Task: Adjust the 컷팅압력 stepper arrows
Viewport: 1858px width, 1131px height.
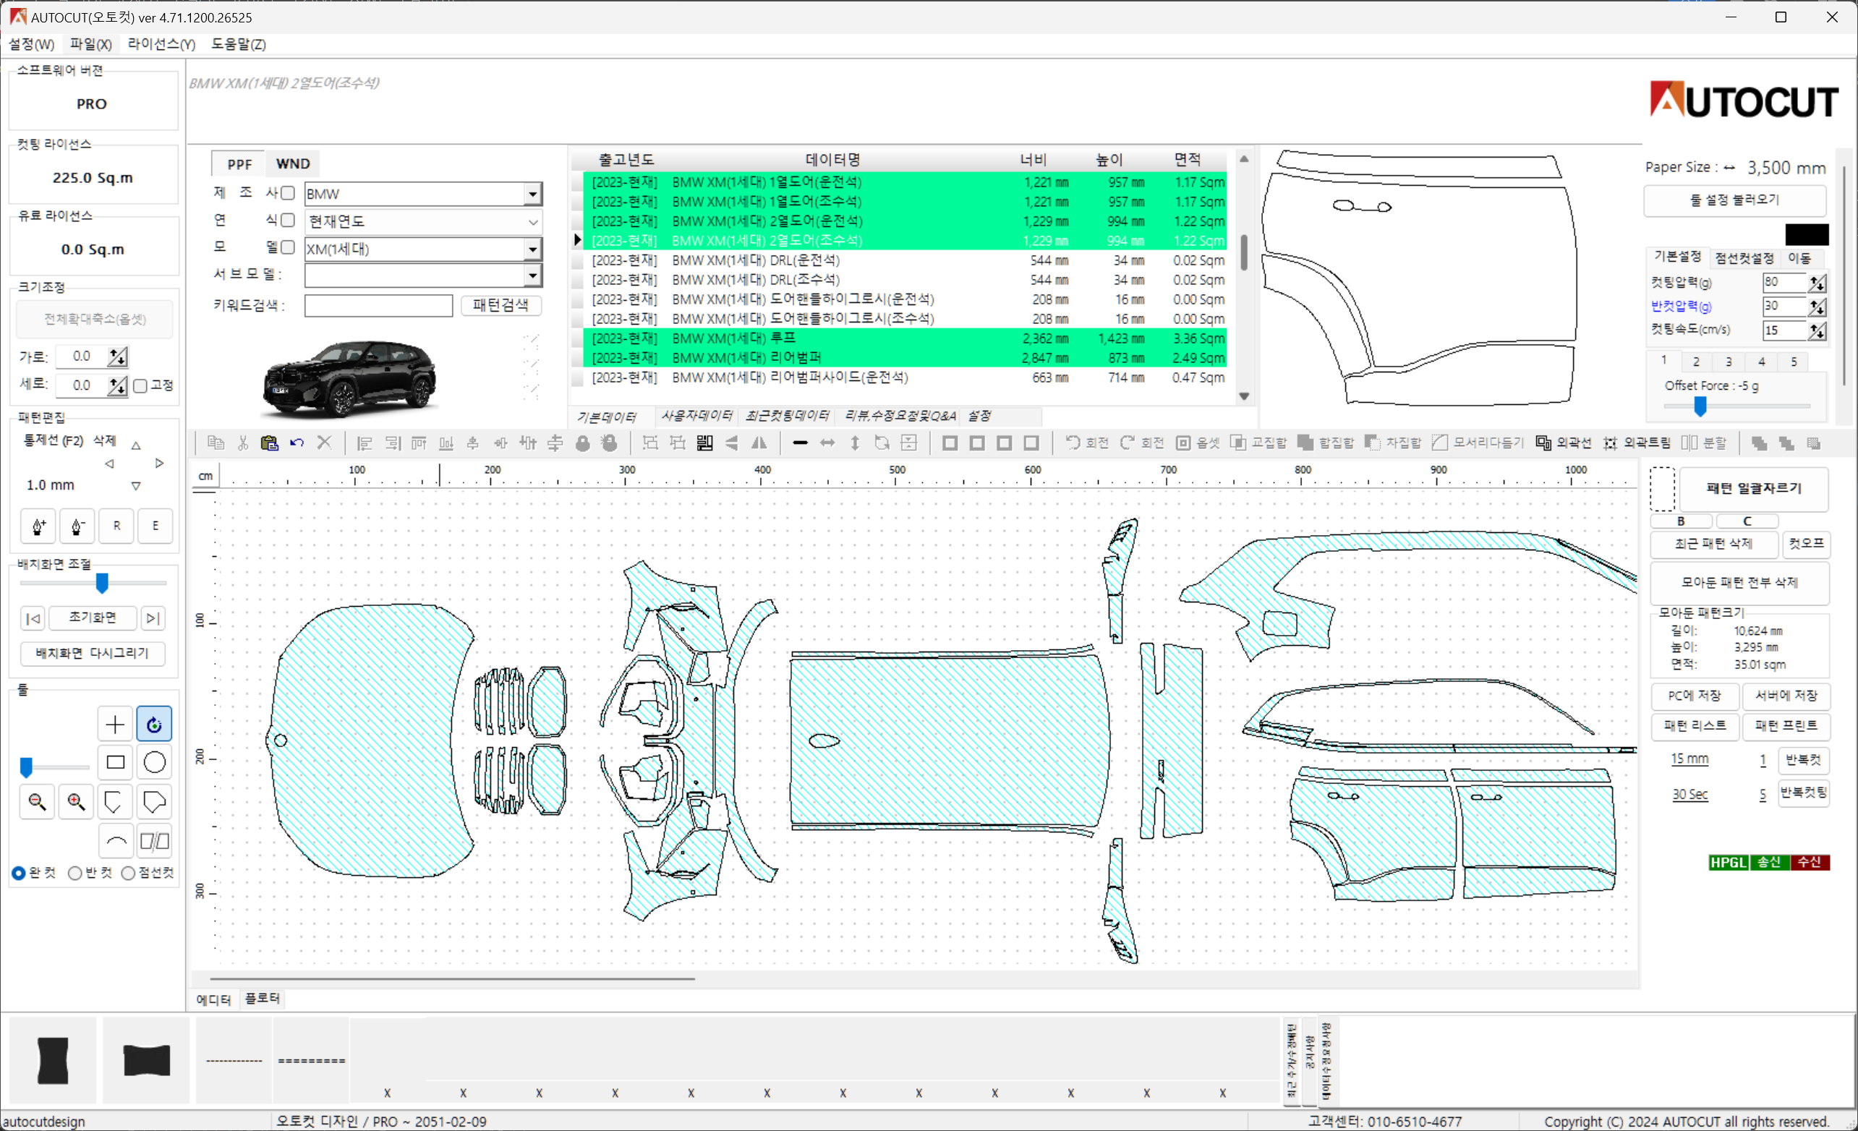Action: [1817, 283]
